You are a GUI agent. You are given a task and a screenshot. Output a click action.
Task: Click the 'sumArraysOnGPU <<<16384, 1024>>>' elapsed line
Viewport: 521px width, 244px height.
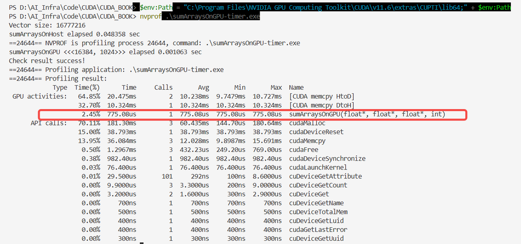tap(105, 52)
